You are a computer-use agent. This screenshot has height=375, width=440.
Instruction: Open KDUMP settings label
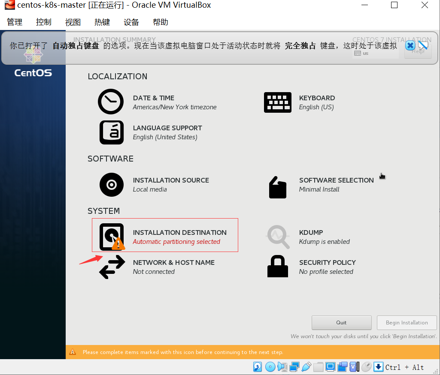pyautogui.click(x=311, y=232)
